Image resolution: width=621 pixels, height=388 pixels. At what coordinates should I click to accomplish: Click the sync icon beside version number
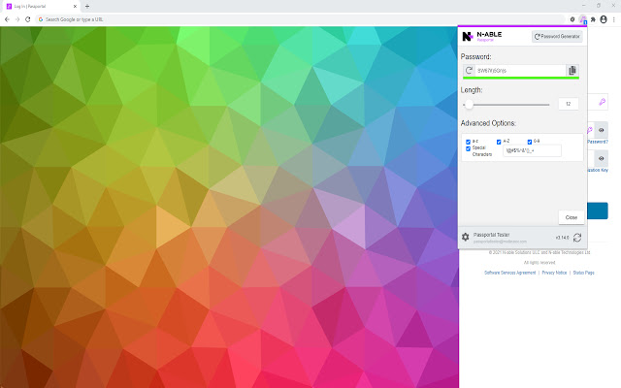[578, 237]
